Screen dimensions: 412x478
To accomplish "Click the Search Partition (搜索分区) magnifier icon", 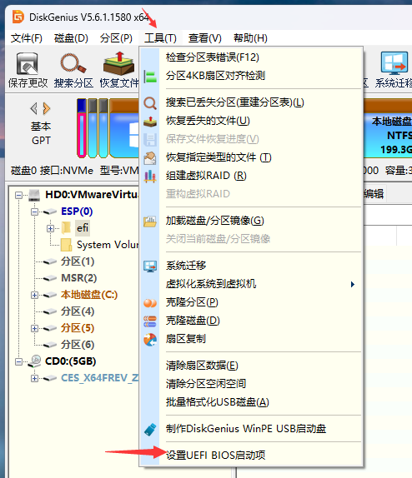I will 73,64.
